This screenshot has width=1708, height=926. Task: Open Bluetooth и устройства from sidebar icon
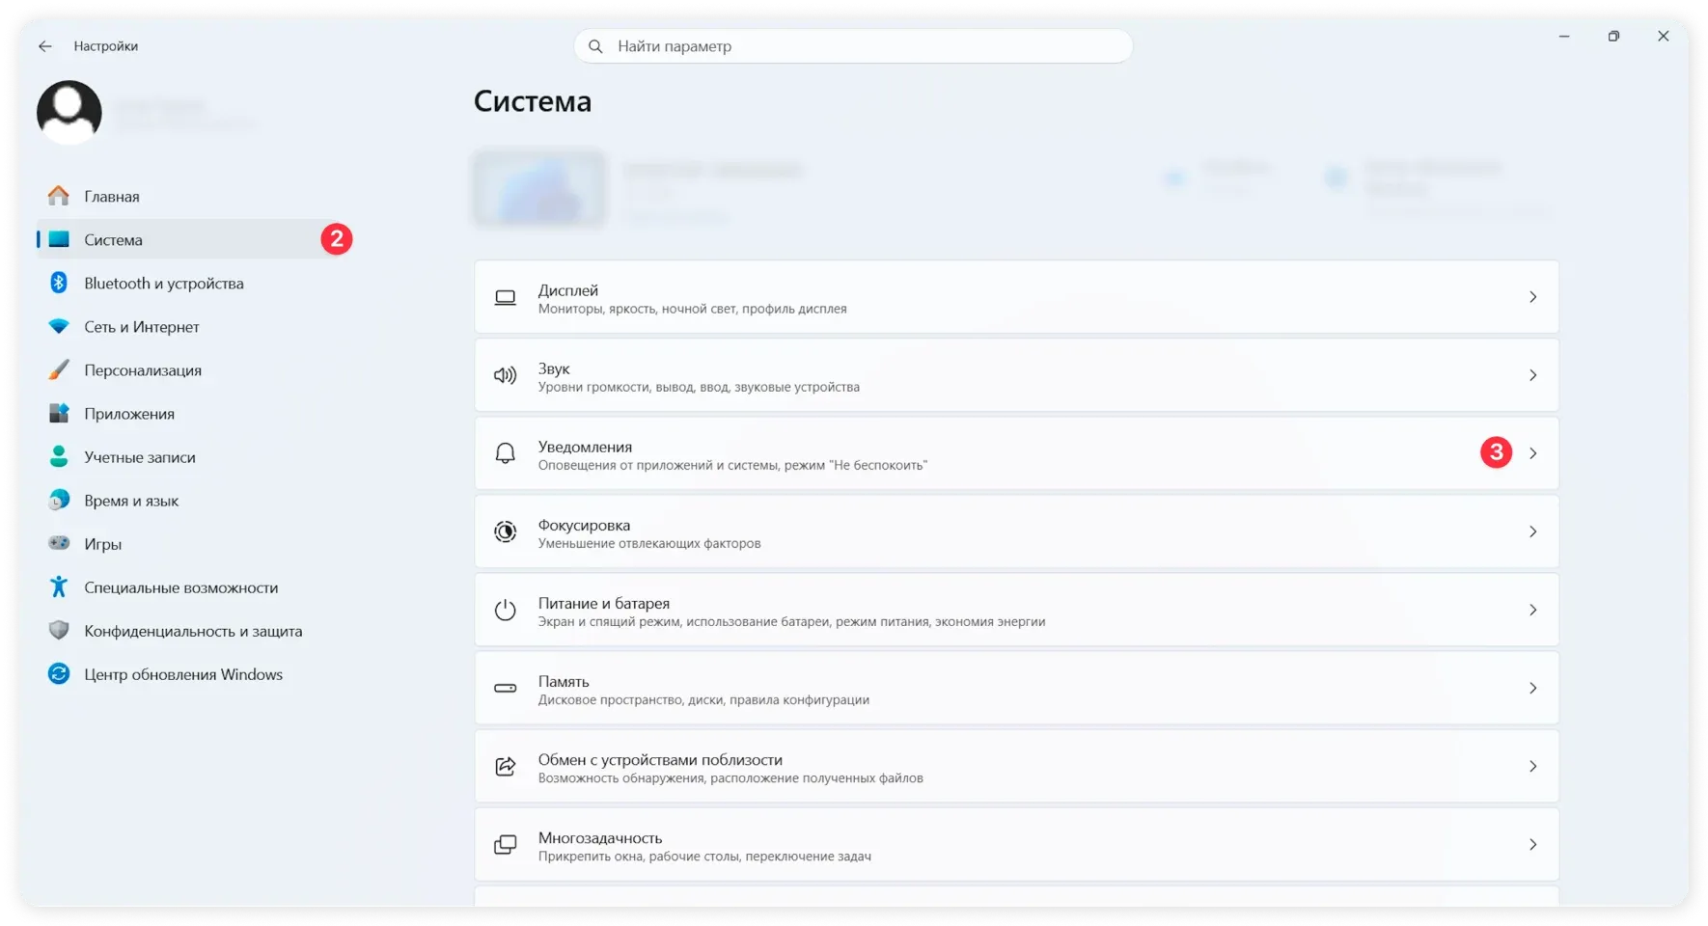point(59,283)
